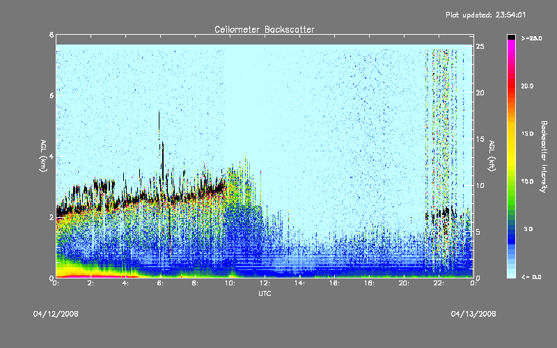This screenshot has height=348, width=557.
Task: Click the "22:" UTC time tick
Action: tap(439, 283)
